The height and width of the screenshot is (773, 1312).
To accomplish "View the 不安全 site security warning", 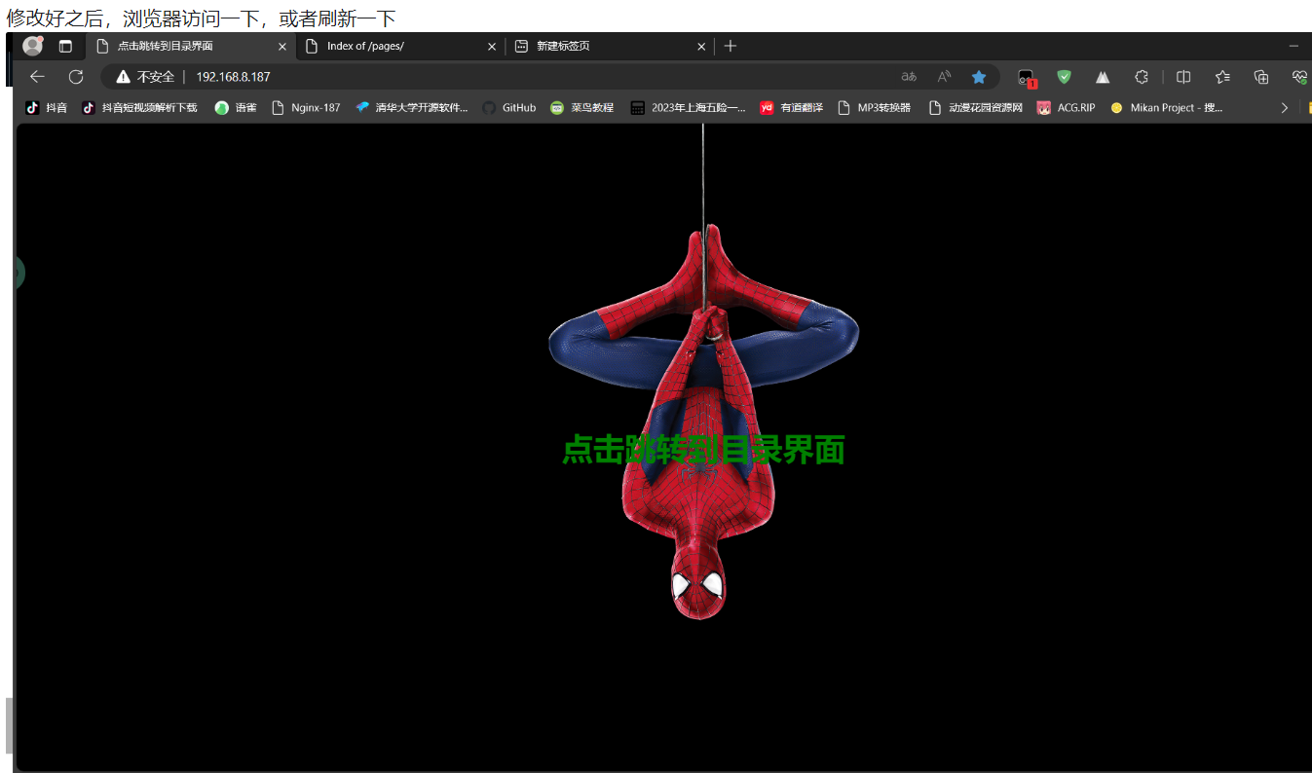I will pyautogui.click(x=145, y=77).
